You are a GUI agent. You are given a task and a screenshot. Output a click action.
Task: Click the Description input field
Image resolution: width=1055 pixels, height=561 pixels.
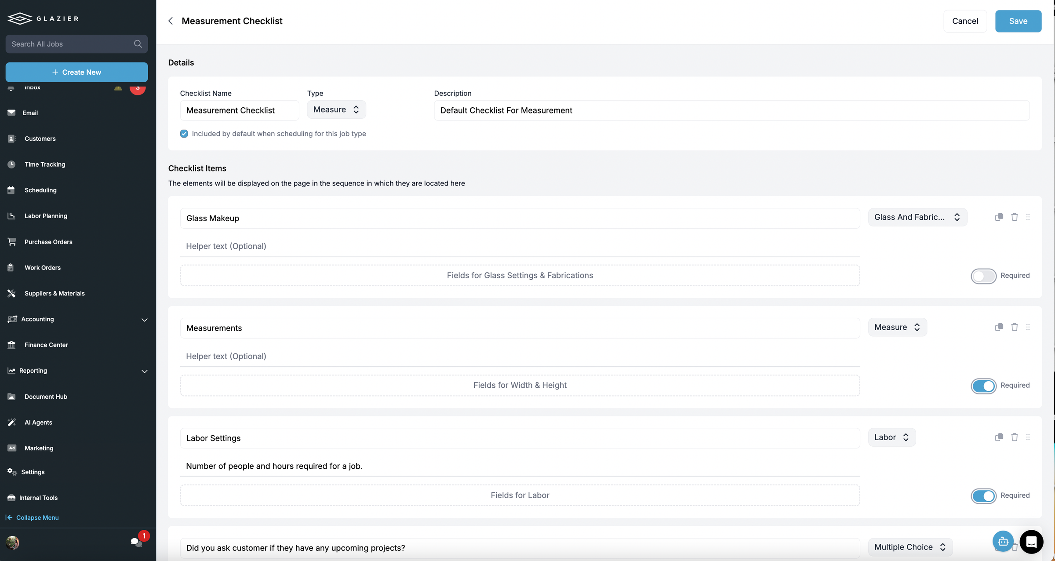(x=731, y=110)
